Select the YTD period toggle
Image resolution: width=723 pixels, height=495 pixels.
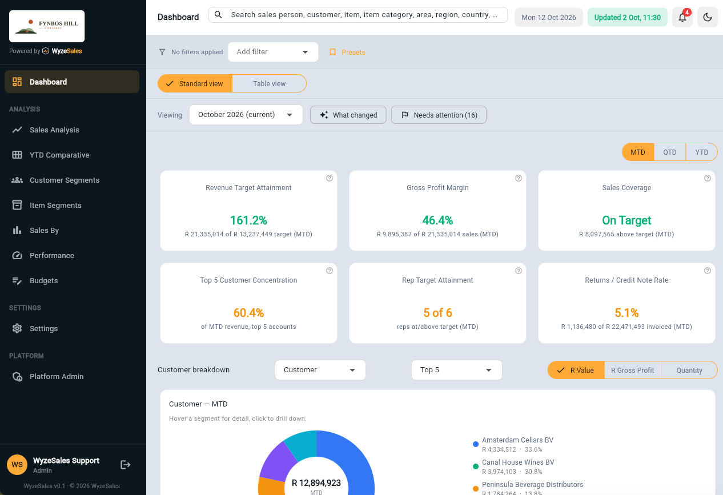pos(702,152)
